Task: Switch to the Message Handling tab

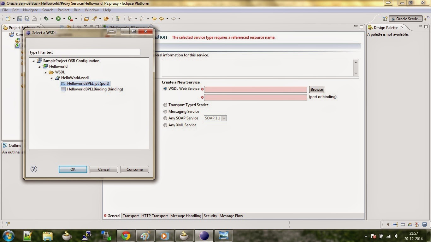Action: click(x=186, y=216)
